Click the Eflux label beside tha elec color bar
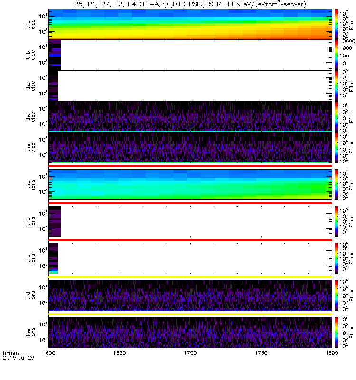This screenshot has width=356, height=380. tap(352, 24)
